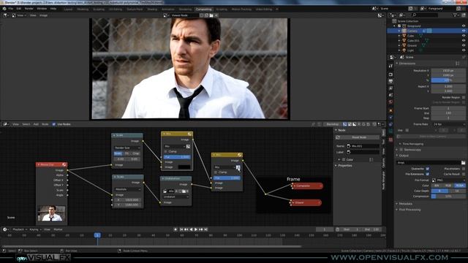Open the View Layer properties tab icon
468x263 pixels.
point(390,88)
